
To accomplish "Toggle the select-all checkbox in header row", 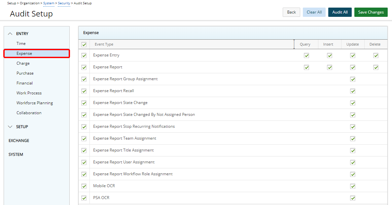I will (84, 45).
